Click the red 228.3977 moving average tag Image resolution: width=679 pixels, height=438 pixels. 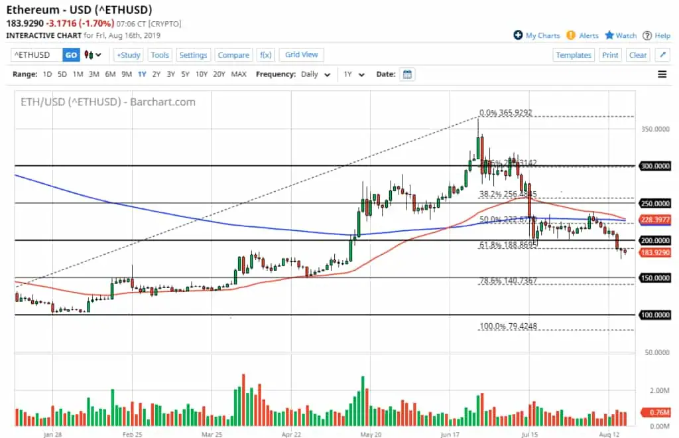(x=655, y=220)
